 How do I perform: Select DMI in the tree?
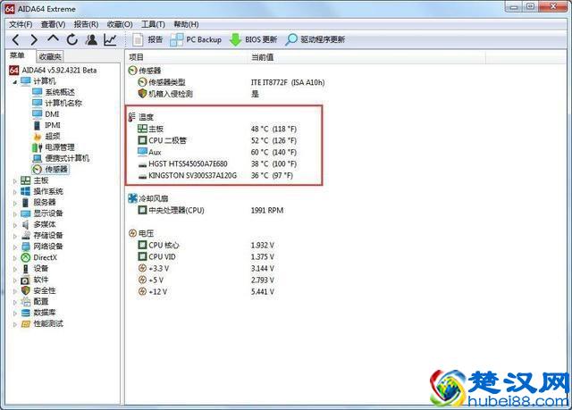pyautogui.click(x=46, y=114)
